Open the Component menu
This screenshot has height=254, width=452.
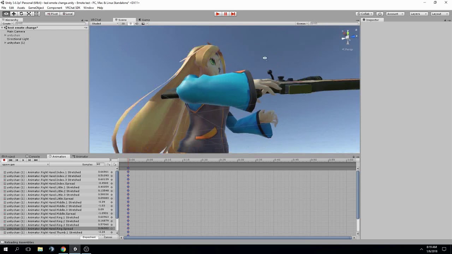pos(54,8)
